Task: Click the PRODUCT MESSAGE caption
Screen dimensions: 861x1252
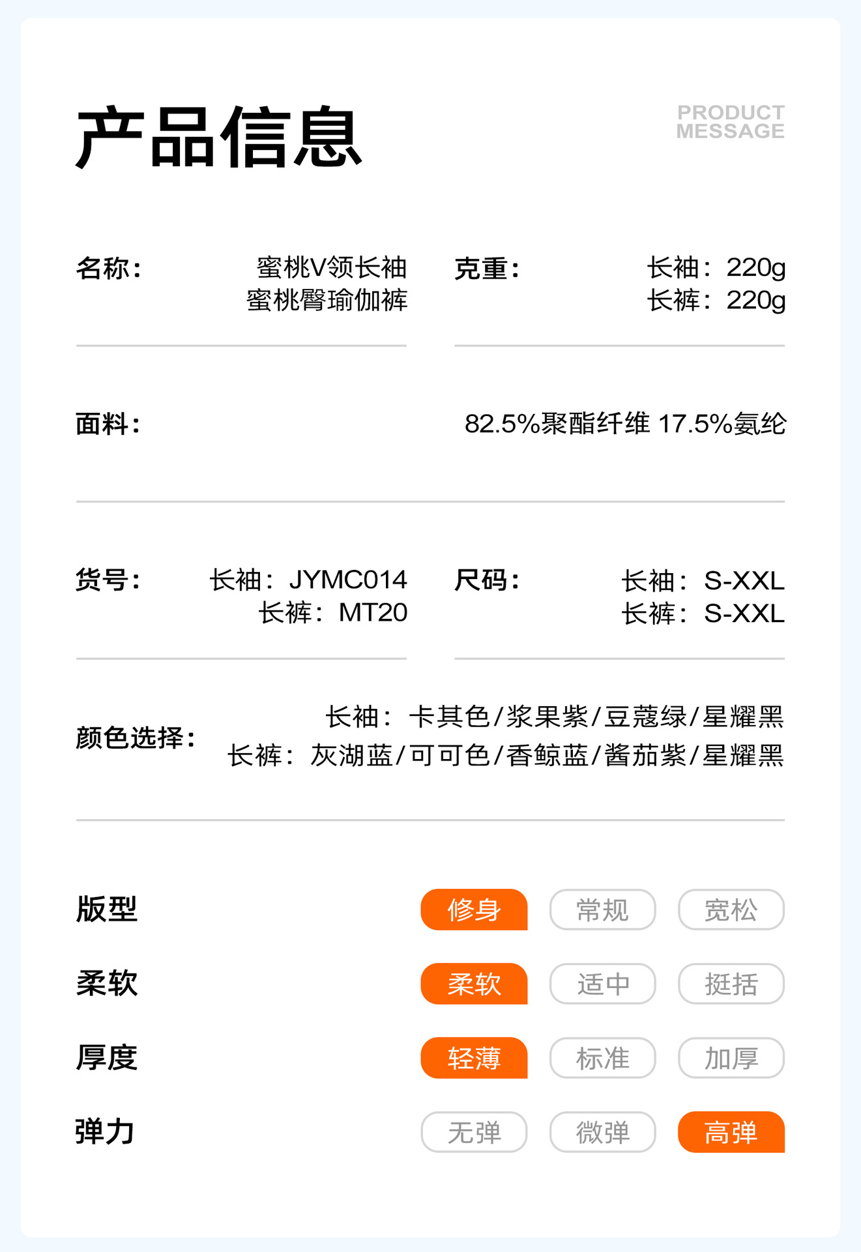Action: (x=730, y=122)
